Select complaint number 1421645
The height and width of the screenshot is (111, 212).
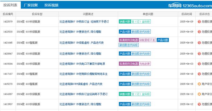click(8, 43)
